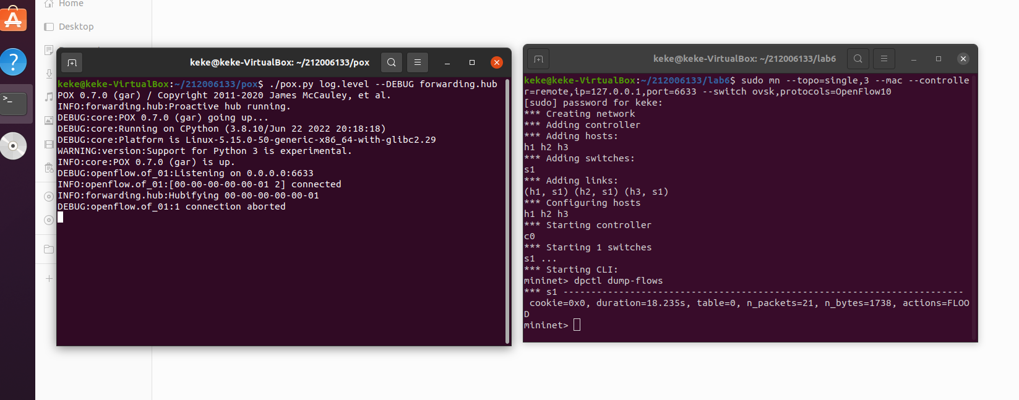Click the line 'WARNING:version:Support for Python 3 is experimental.'
The height and width of the screenshot is (400, 1019).
(x=204, y=151)
